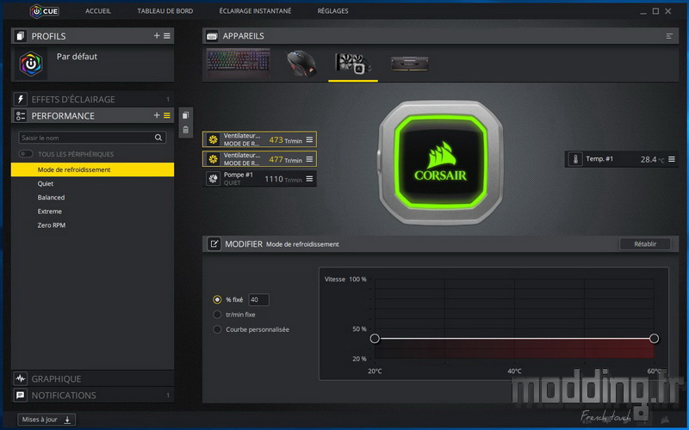Click the Rétablir button
The image size is (689, 430).
pyautogui.click(x=645, y=244)
